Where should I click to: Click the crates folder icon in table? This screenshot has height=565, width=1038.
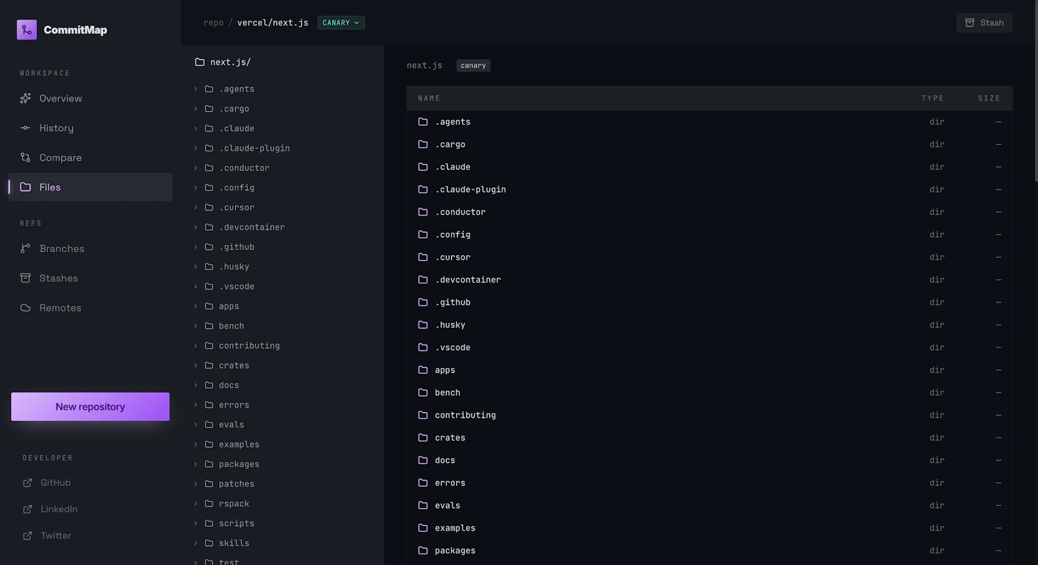pos(423,438)
